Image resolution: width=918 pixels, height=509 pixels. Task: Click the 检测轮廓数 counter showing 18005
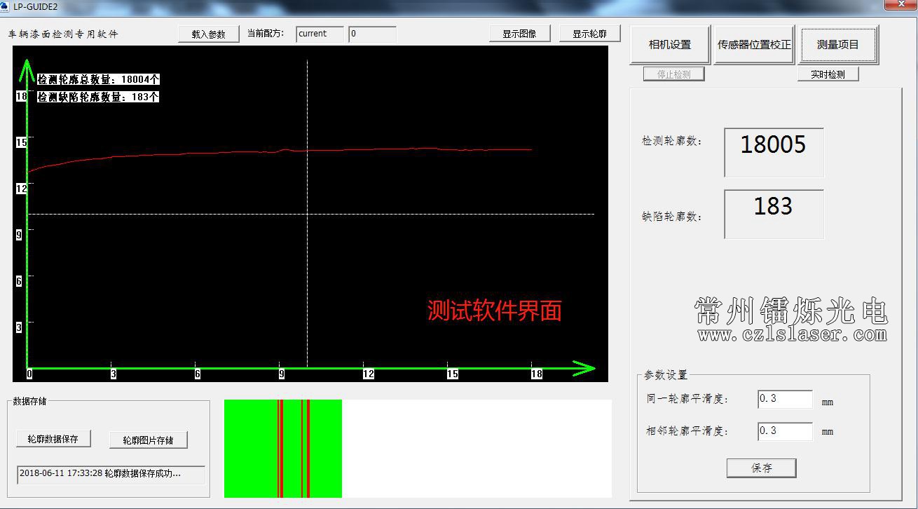(774, 152)
